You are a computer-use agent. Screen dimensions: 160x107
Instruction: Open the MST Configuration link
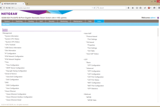94,83
